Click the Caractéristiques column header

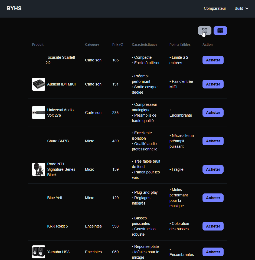tap(145, 45)
